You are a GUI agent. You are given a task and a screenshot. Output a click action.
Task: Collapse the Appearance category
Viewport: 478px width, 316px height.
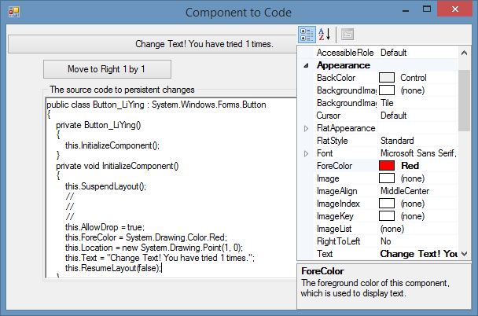[307, 65]
